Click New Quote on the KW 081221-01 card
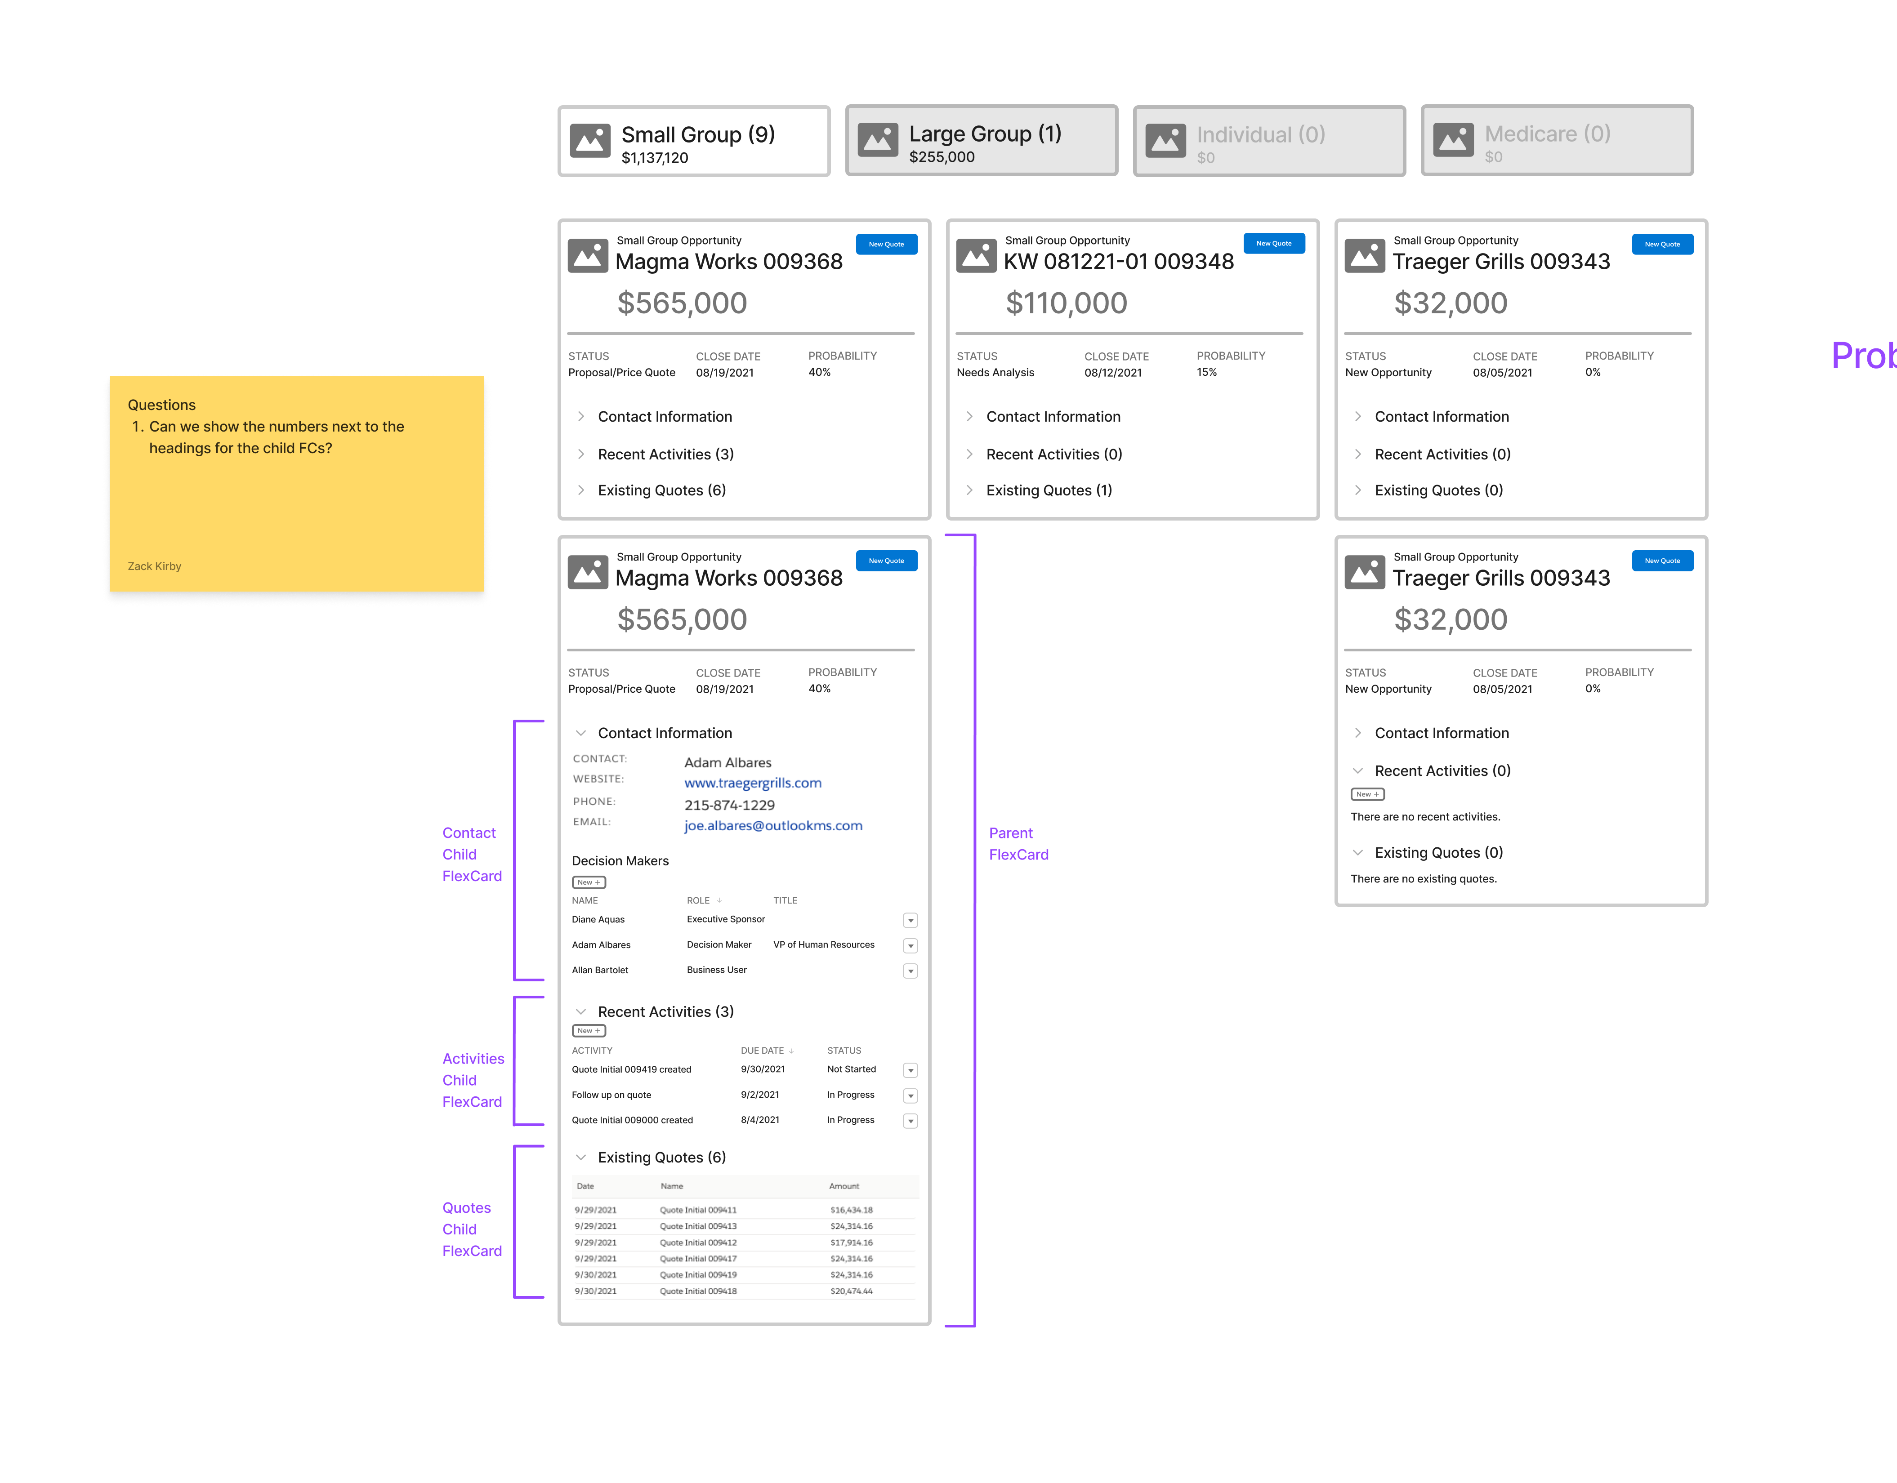Image resolution: width=1897 pixels, height=1483 pixels. (x=1273, y=244)
